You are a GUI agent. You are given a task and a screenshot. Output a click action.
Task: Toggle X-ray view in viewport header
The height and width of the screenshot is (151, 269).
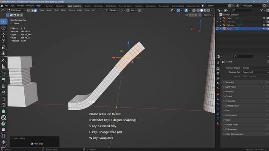tap(194, 10)
